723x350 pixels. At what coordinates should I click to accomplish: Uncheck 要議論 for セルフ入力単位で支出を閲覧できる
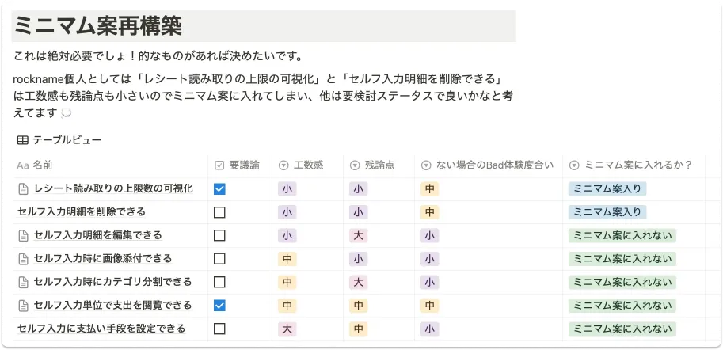click(219, 306)
